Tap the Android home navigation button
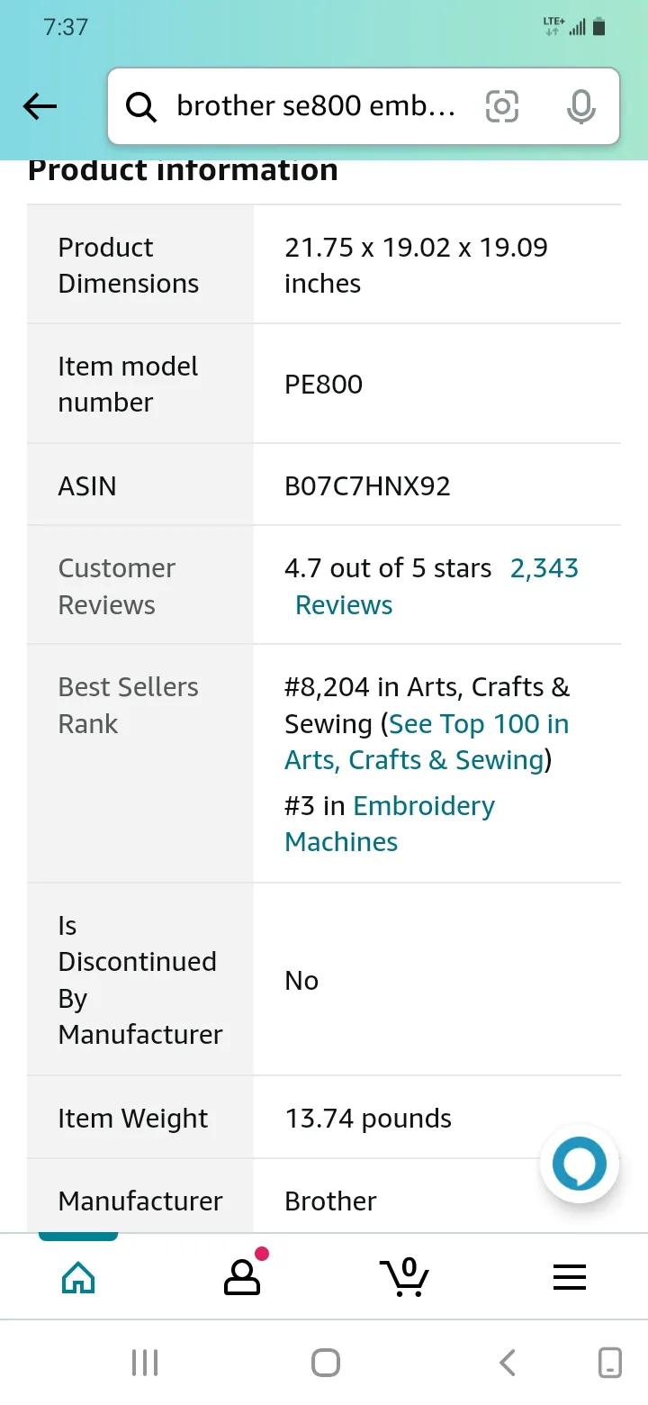The image size is (648, 1405). coord(325,1363)
